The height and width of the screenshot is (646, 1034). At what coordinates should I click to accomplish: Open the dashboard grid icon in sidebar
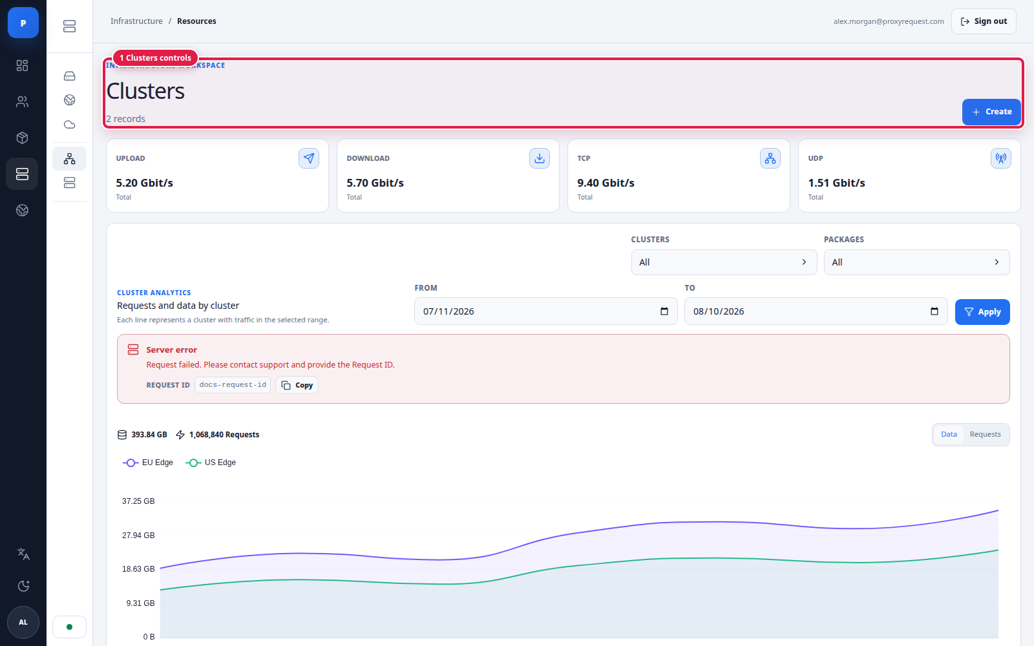pos(22,65)
